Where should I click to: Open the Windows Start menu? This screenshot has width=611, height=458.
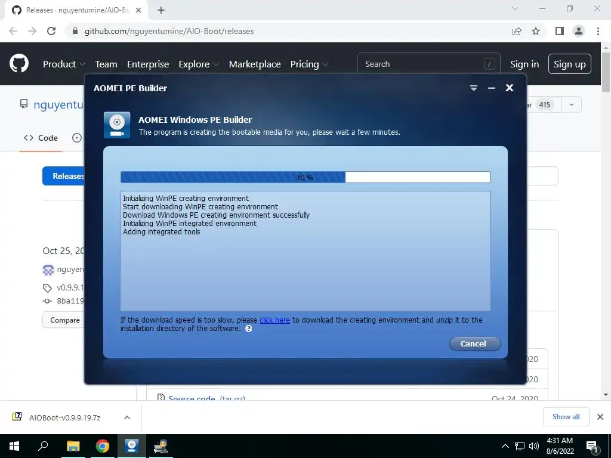pos(14,446)
